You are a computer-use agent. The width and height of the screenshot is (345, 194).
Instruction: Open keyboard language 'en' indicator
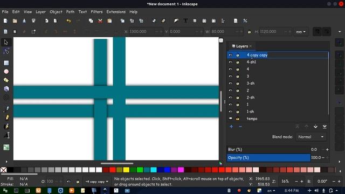271,191
